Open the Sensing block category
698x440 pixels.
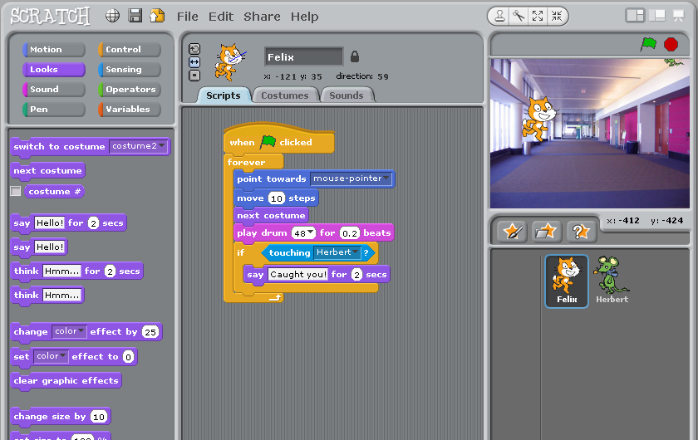click(129, 70)
